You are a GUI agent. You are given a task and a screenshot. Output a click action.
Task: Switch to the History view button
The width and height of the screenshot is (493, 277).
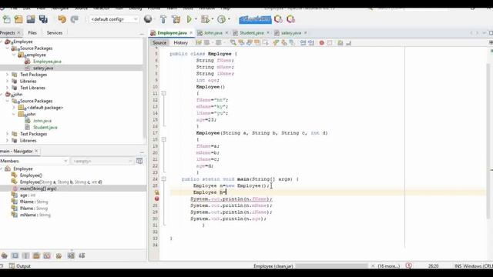tap(180, 43)
